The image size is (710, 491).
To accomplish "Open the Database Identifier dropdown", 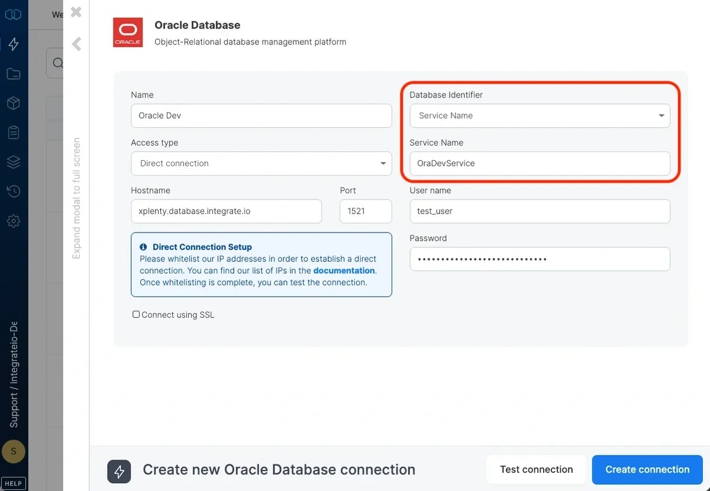I will pyautogui.click(x=539, y=115).
